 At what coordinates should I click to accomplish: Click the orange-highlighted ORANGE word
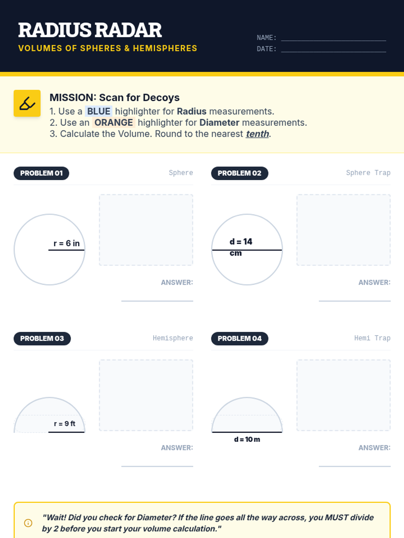(x=113, y=122)
